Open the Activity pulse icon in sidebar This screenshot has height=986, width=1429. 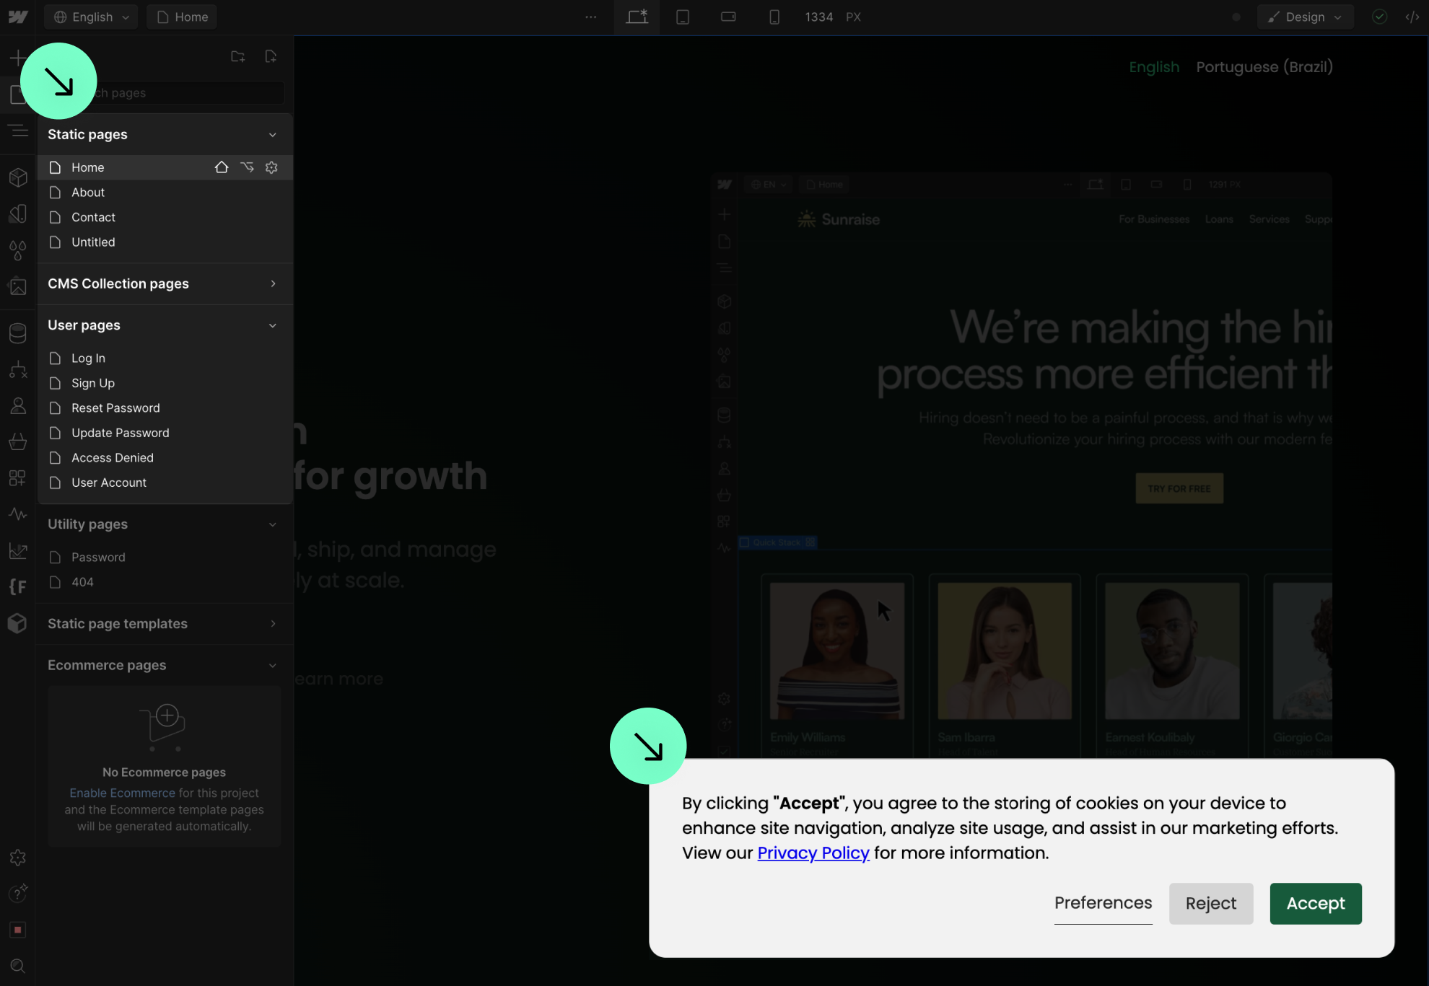pyautogui.click(x=18, y=514)
